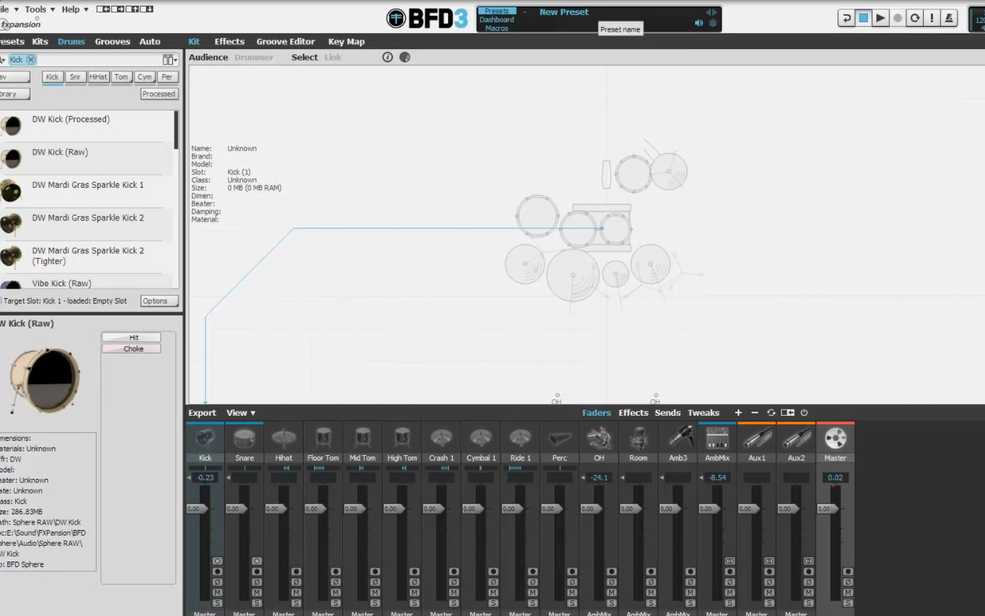Click the globe icon beside info
This screenshot has width=985, height=616.
coord(405,57)
